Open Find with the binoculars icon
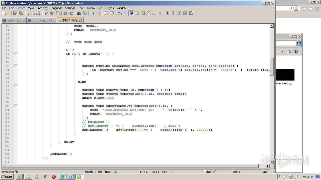The width and height of the screenshot is (321, 180). [x=79, y=13]
